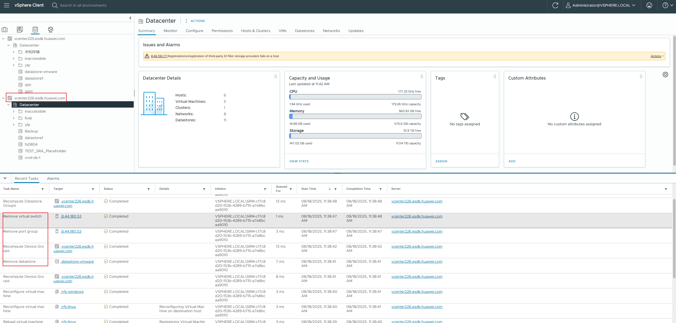The width and height of the screenshot is (676, 323).
Task: Filter the Initiator column
Action: click(265, 189)
